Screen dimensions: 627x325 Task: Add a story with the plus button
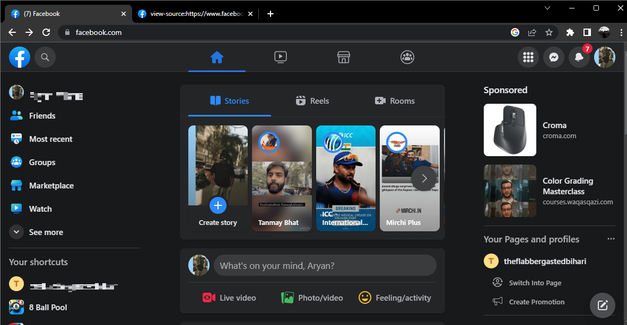(218, 205)
